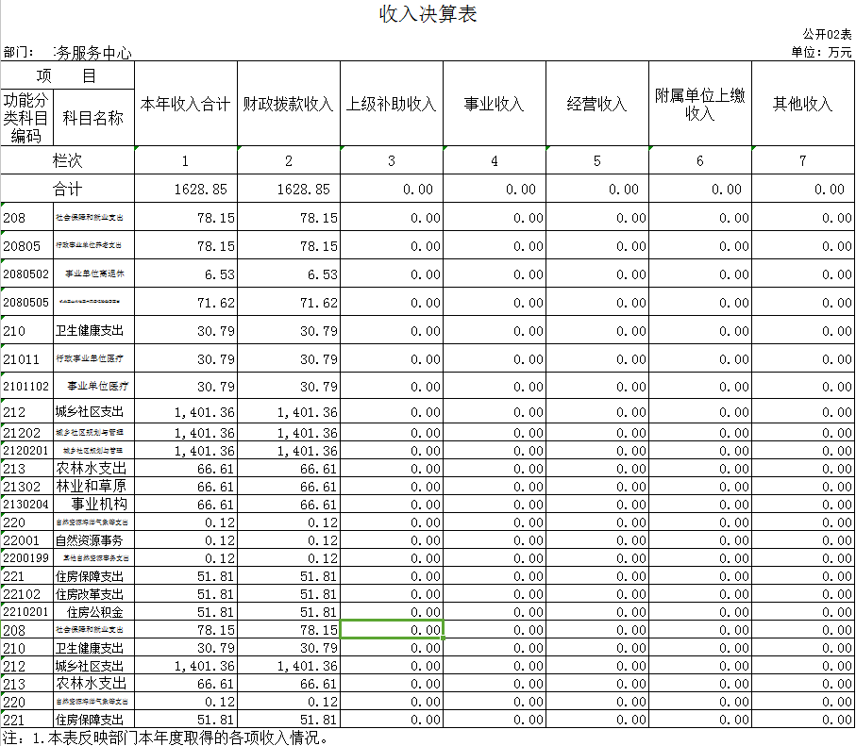
Task: Click code cell 2130204
Action: (26, 505)
